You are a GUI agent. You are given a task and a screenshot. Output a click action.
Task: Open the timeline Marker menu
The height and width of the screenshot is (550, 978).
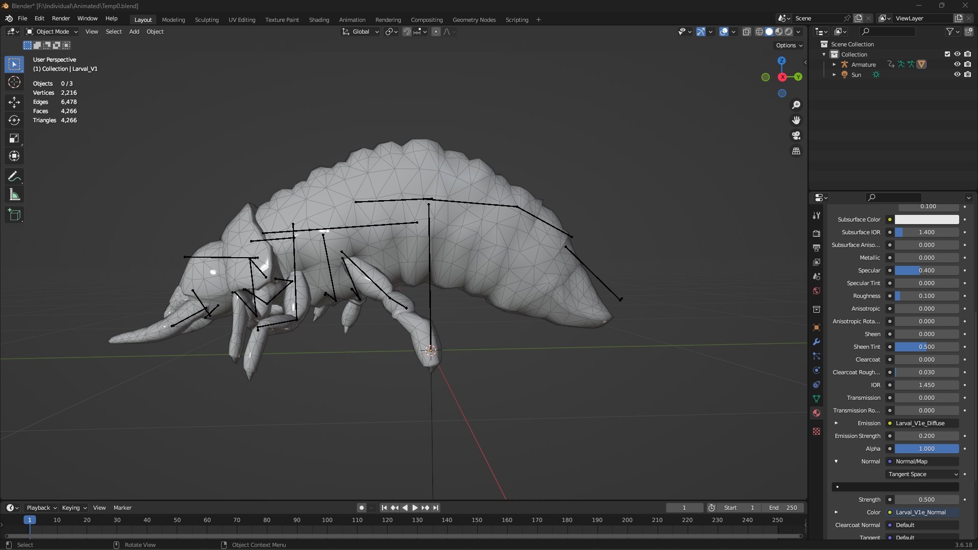[x=122, y=508]
